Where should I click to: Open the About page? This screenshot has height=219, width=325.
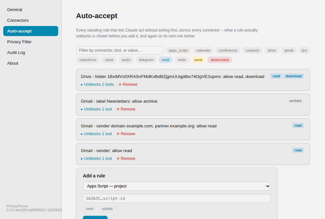pyautogui.click(x=31, y=63)
